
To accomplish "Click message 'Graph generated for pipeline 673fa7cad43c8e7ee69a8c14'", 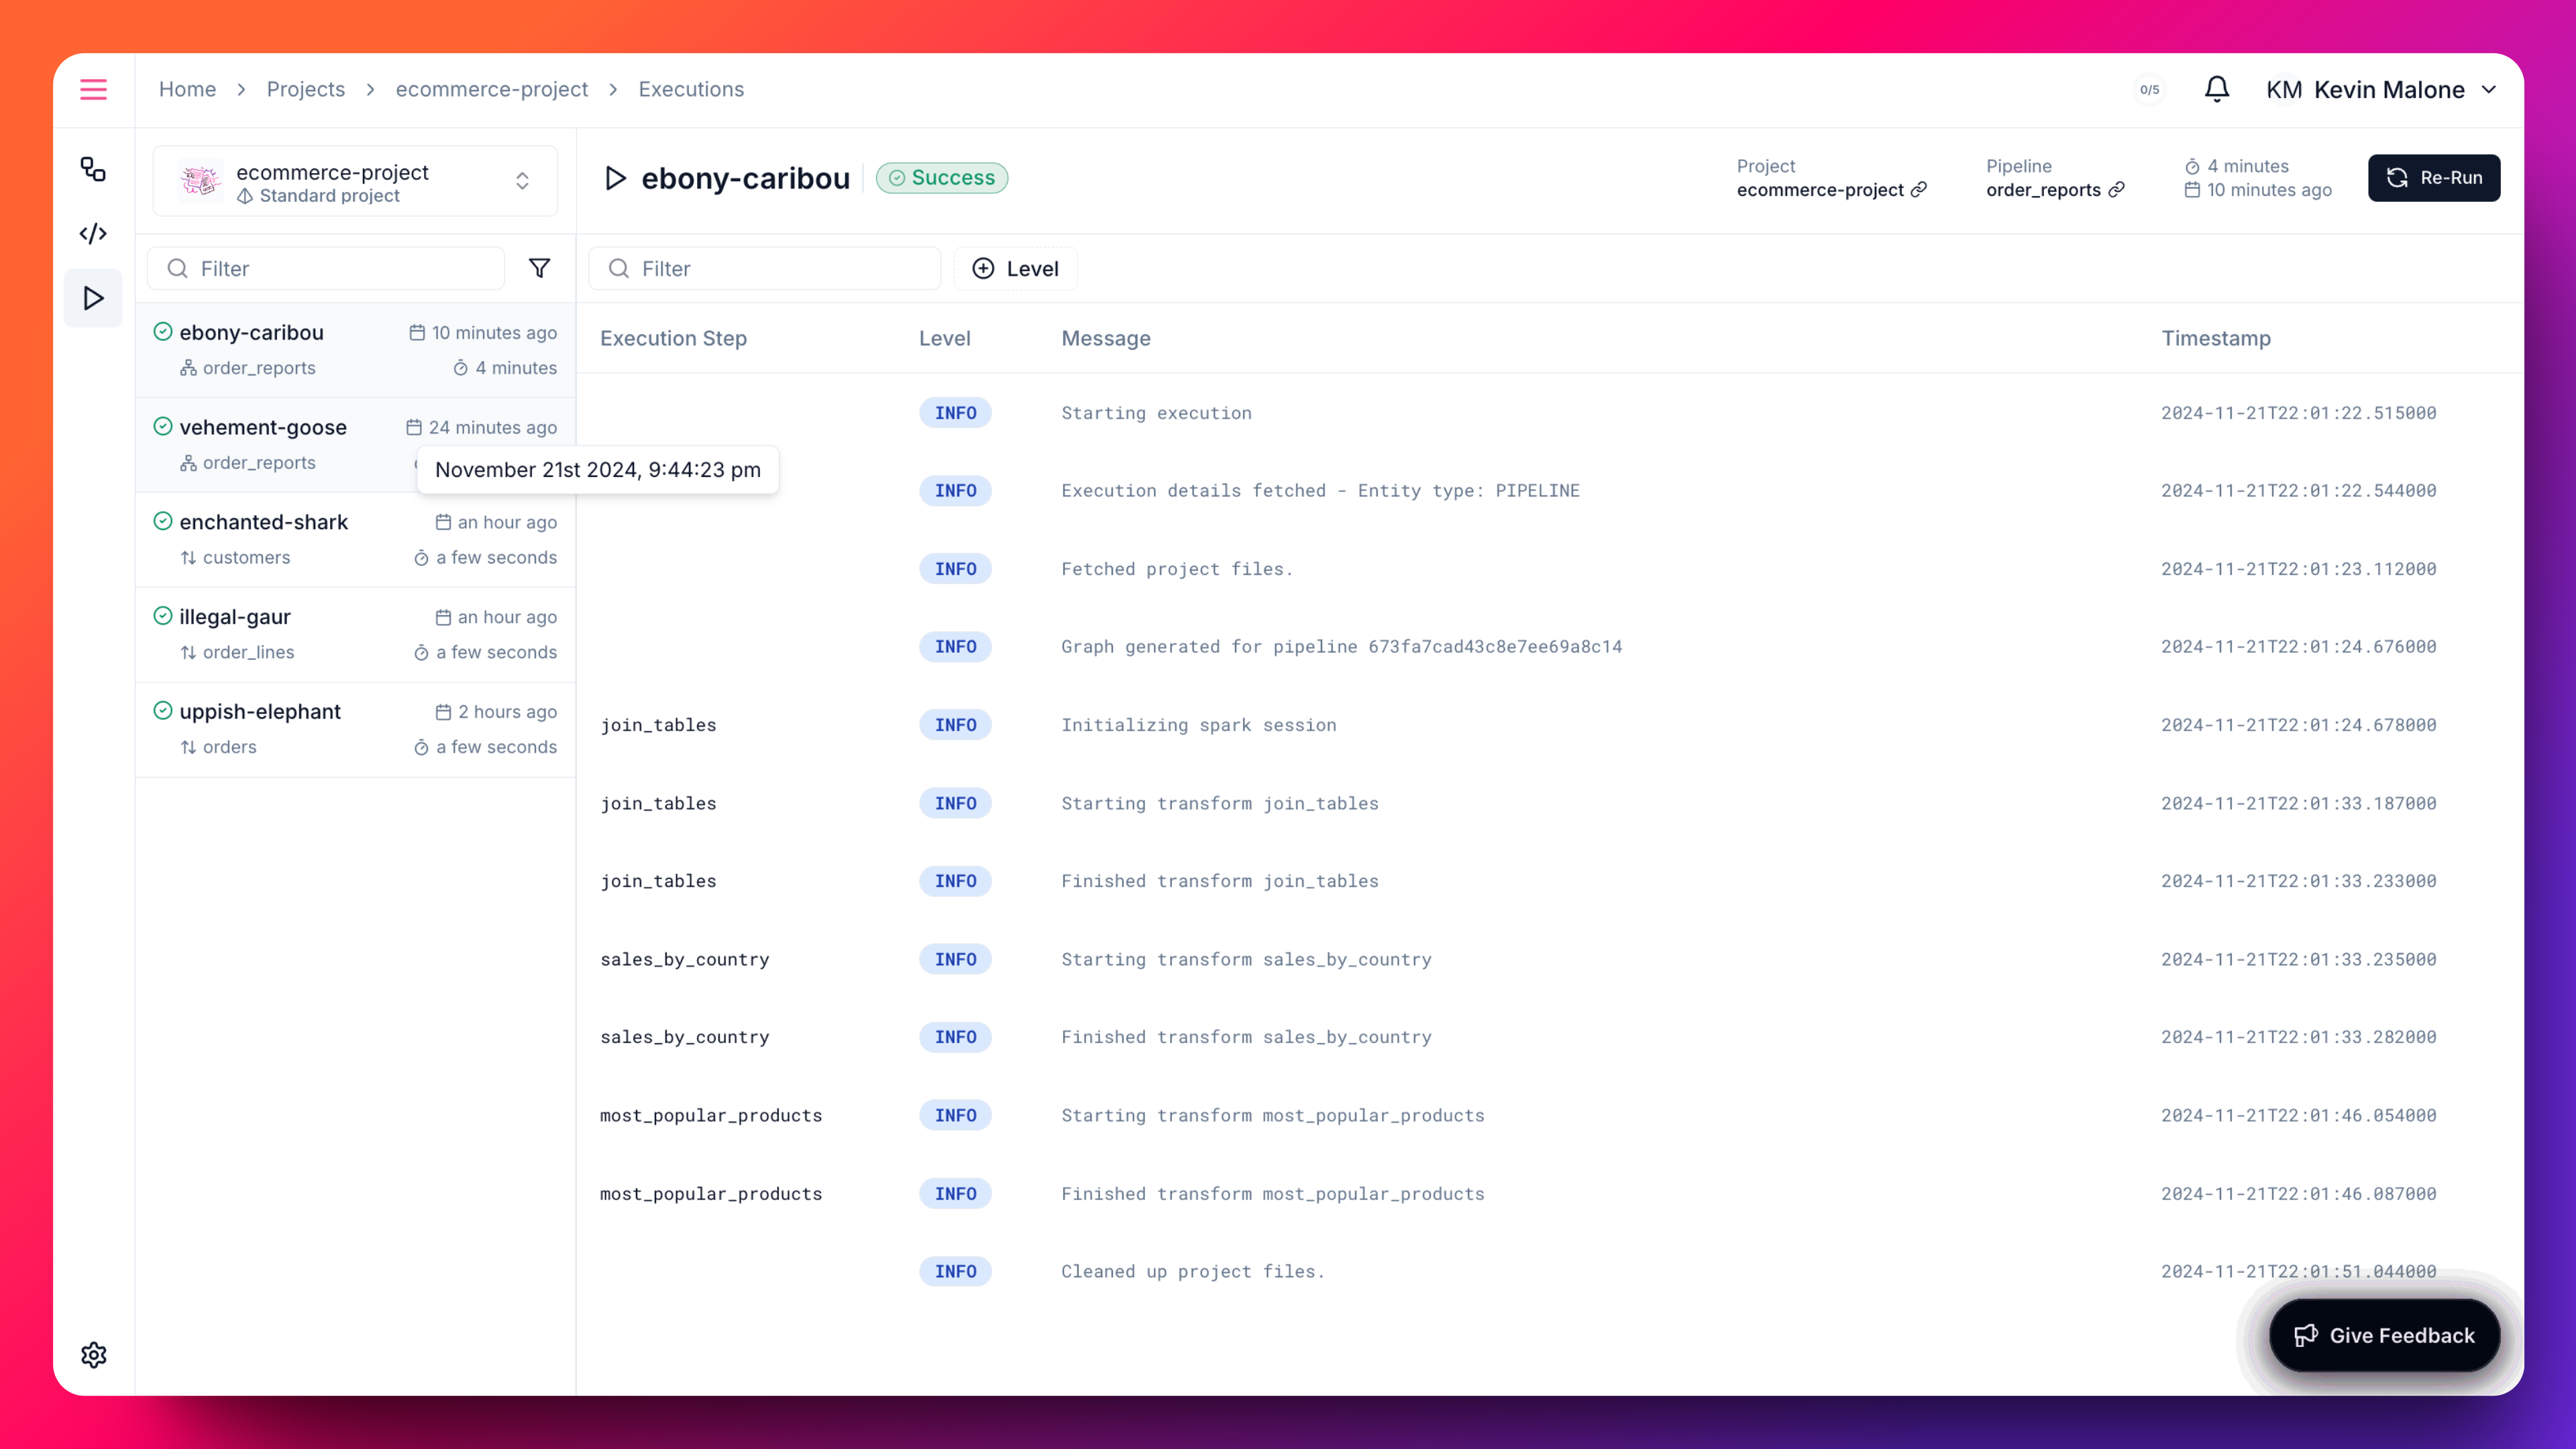I will (x=1341, y=647).
